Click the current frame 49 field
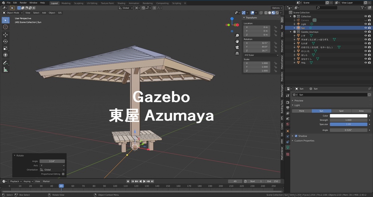Viewport: 373px width, 197px height. pyautogui.click(x=235, y=181)
